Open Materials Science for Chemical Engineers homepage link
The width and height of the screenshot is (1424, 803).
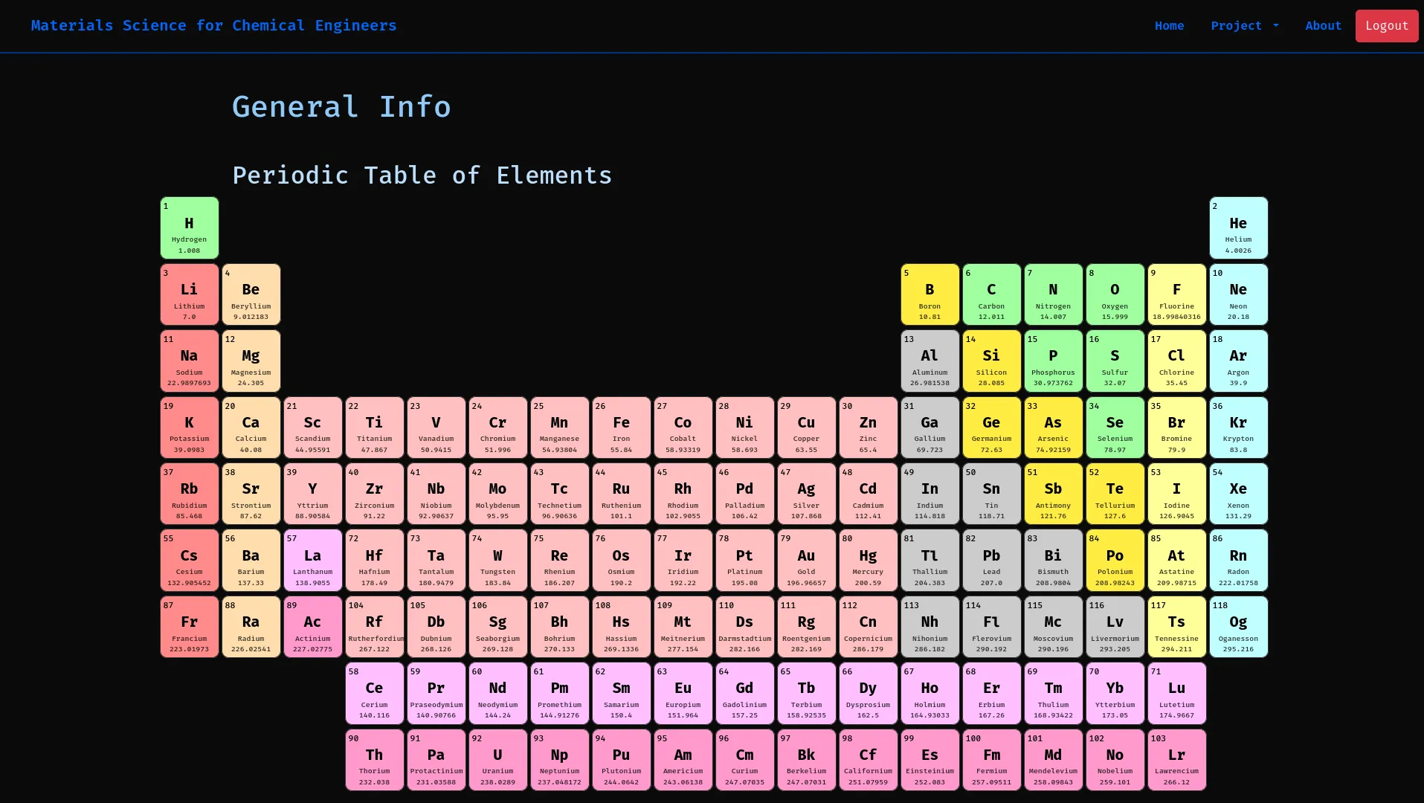click(x=213, y=25)
